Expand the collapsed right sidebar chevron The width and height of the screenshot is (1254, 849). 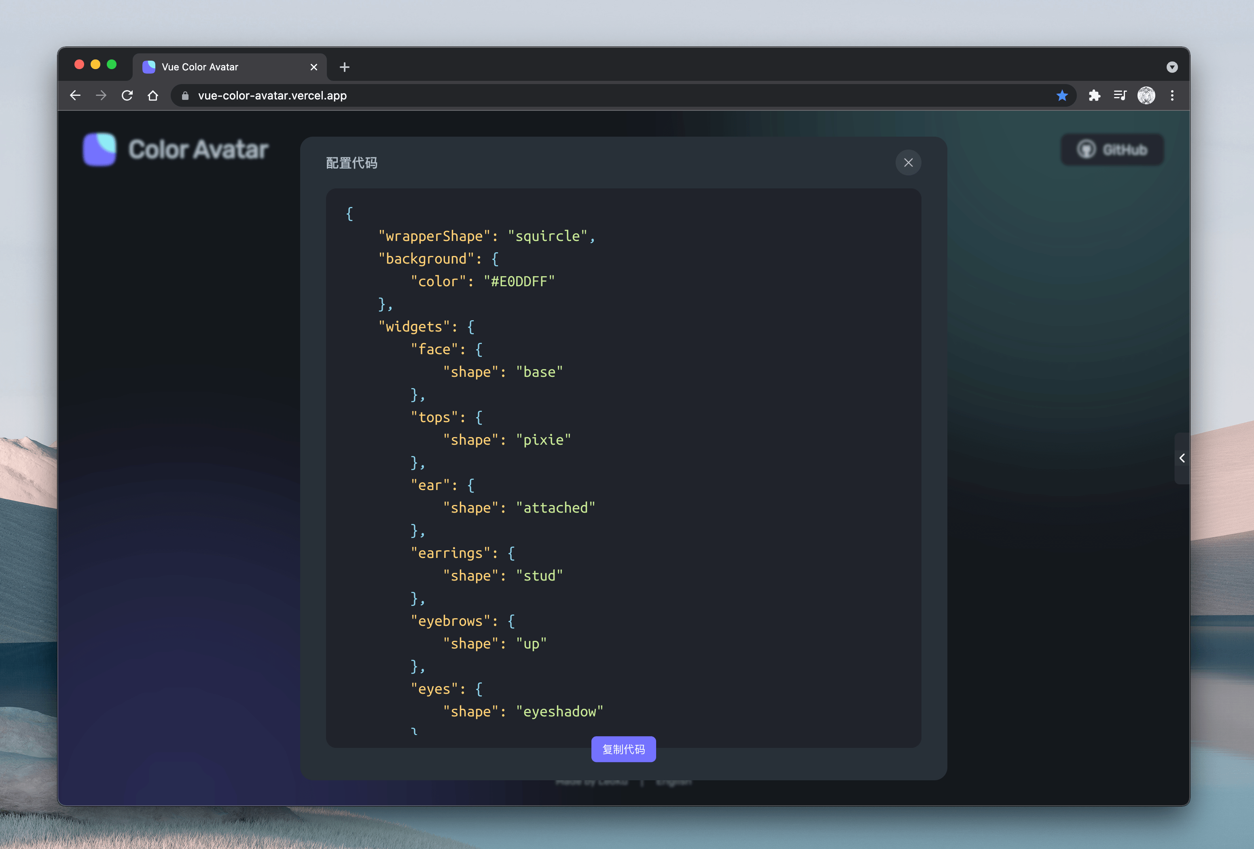point(1182,458)
